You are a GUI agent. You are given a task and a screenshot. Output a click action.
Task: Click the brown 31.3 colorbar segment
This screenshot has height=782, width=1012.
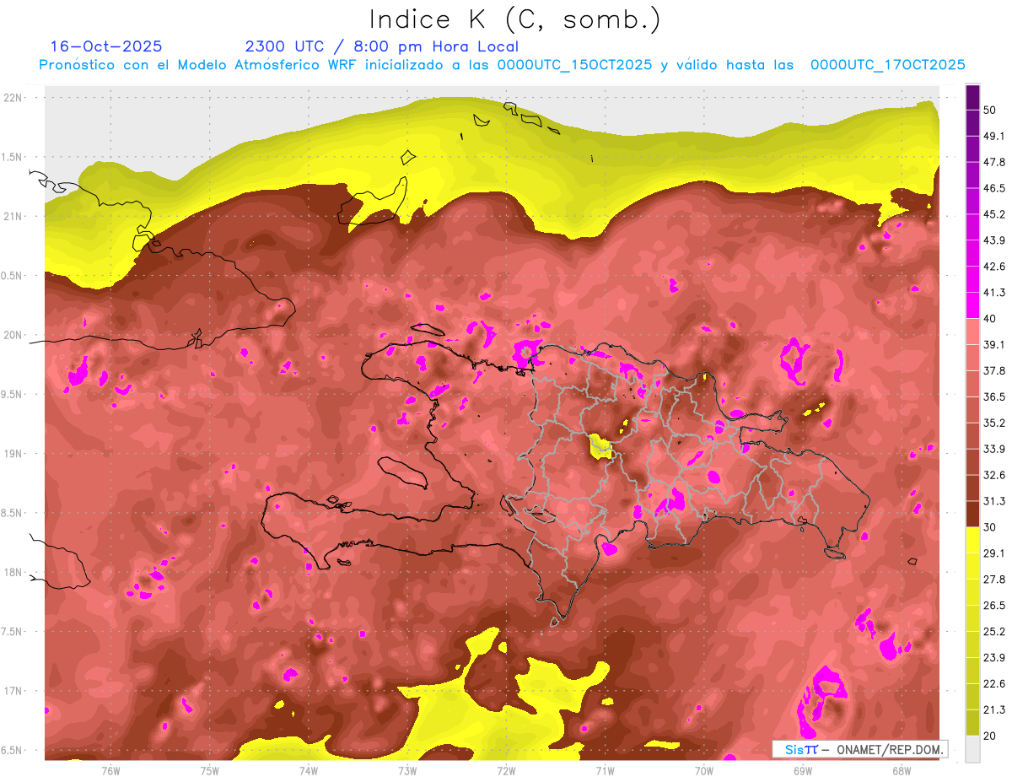972,514
